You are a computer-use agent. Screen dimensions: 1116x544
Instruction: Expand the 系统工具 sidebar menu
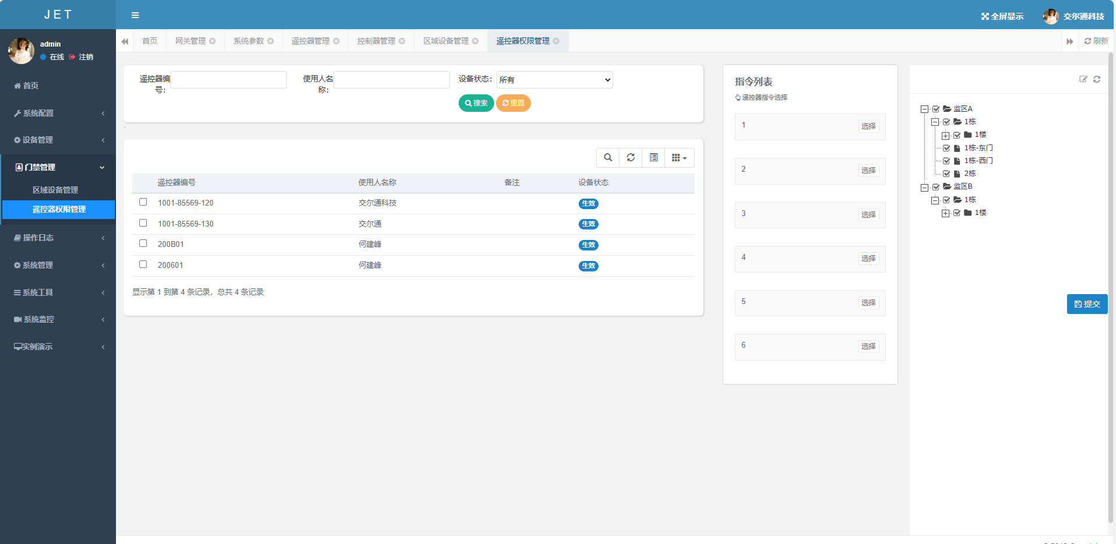(x=58, y=292)
